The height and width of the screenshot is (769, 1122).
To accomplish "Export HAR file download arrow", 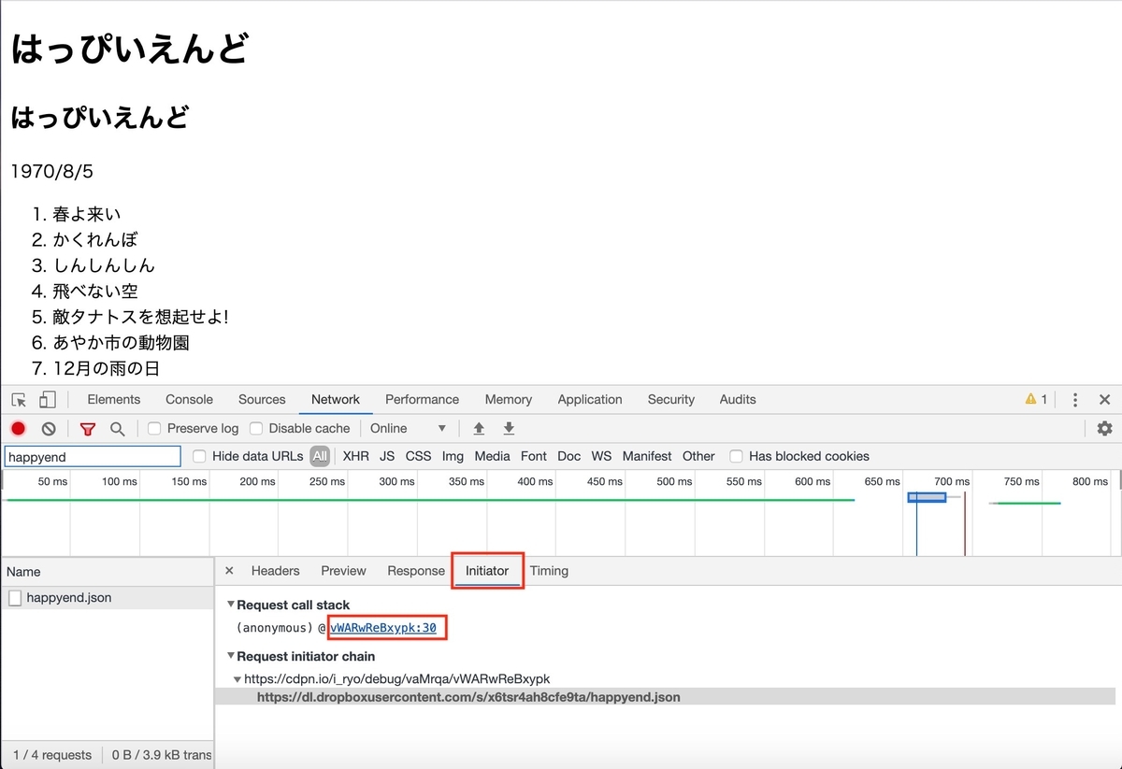I will pos(509,429).
